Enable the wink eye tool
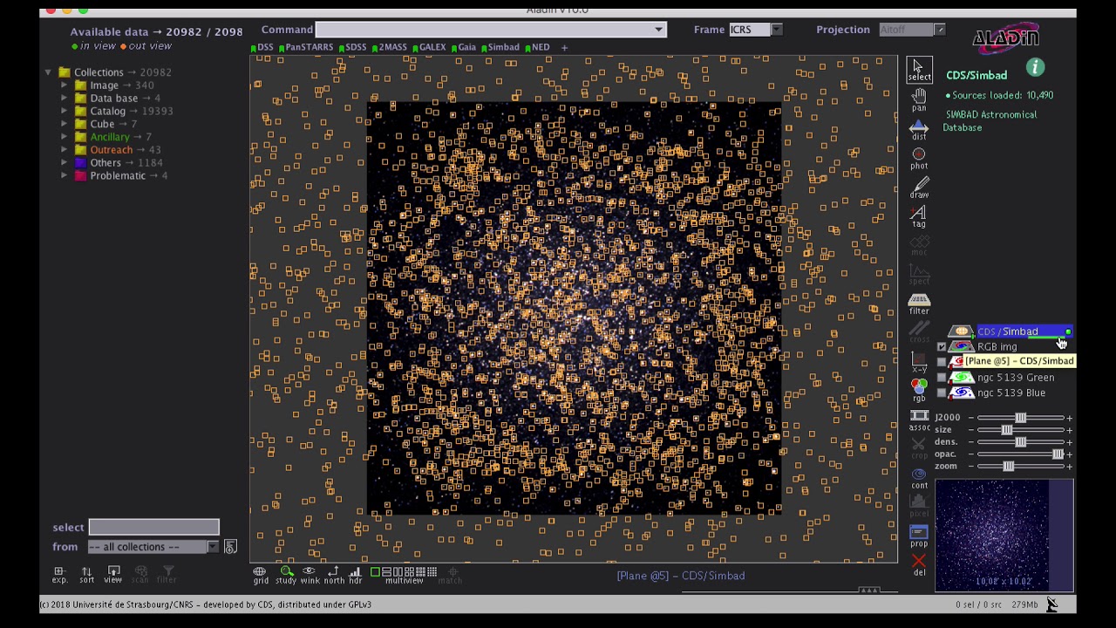The height and width of the screenshot is (628, 1116). click(x=310, y=575)
